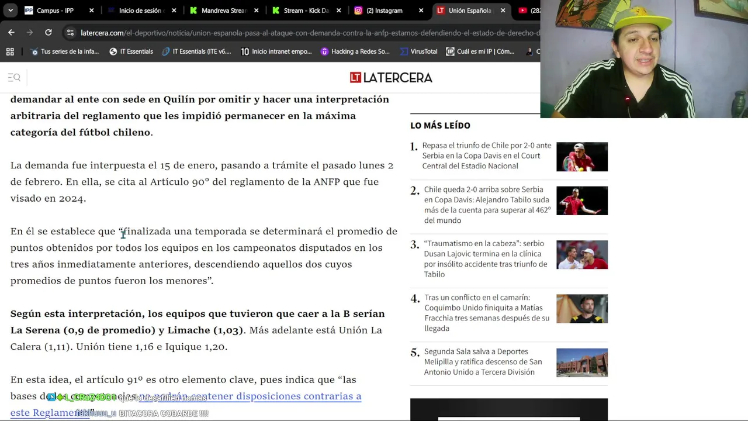Open Alejandro Tabilo Copa Davis article
The height and width of the screenshot is (421, 748).
tap(487, 205)
